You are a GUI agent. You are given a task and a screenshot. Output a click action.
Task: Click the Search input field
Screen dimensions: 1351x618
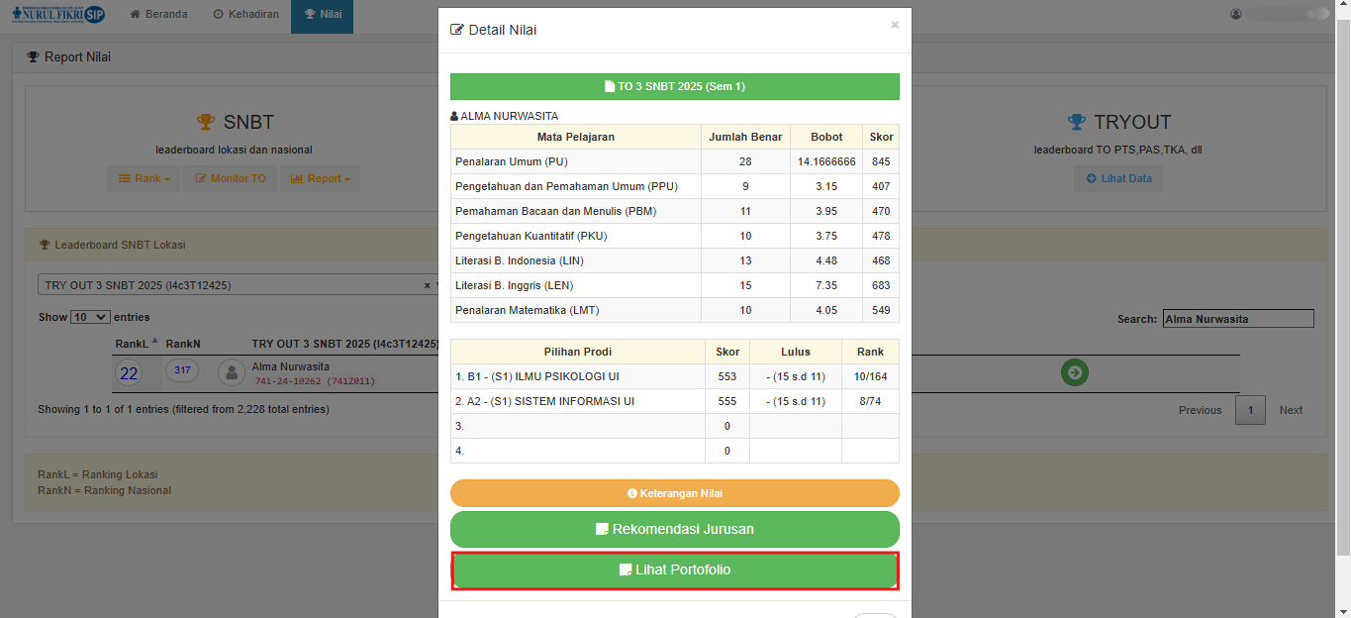(x=1237, y=319)
